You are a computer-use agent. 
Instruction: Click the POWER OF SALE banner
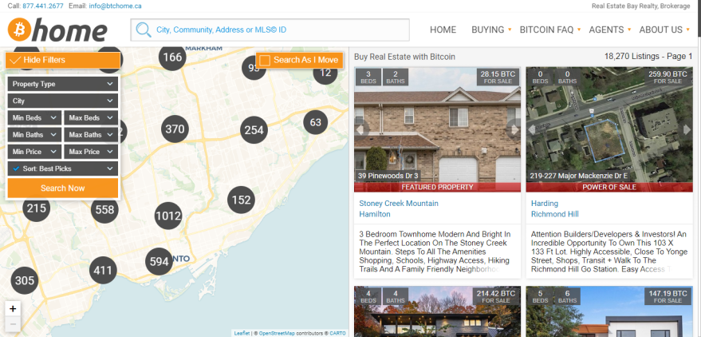609,187
